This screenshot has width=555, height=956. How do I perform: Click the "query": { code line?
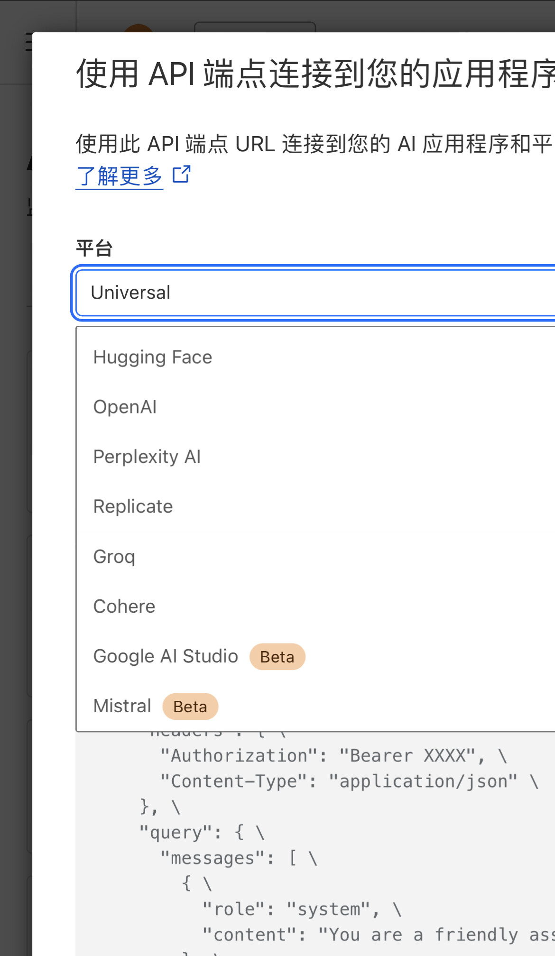[x=202, y=833]
